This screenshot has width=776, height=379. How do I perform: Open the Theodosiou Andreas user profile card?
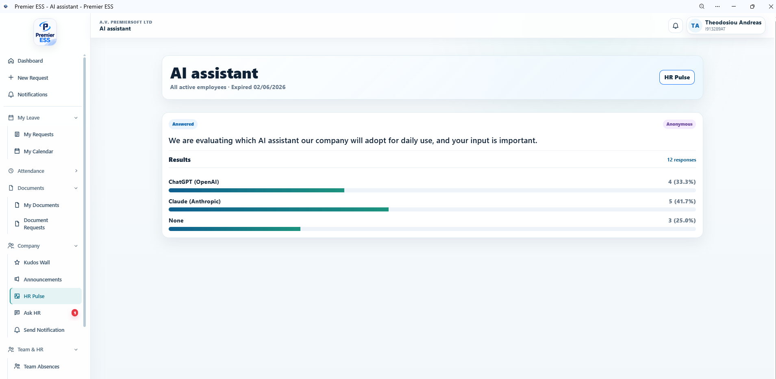click(x=726, y=26)
